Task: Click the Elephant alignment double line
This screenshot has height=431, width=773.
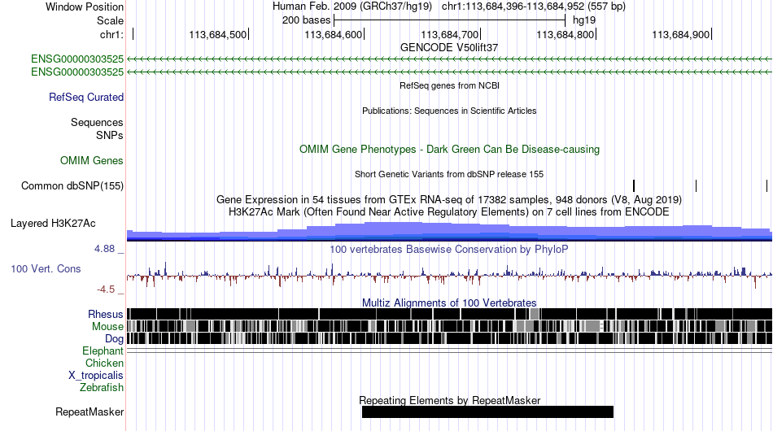Action: click(449, 350)
